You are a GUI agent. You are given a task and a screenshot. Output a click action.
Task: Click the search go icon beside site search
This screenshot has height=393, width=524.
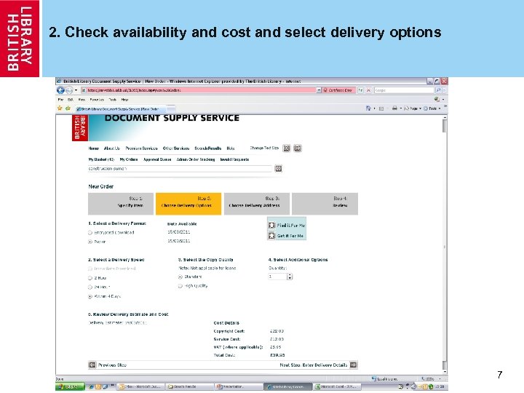tap(278, 168)
